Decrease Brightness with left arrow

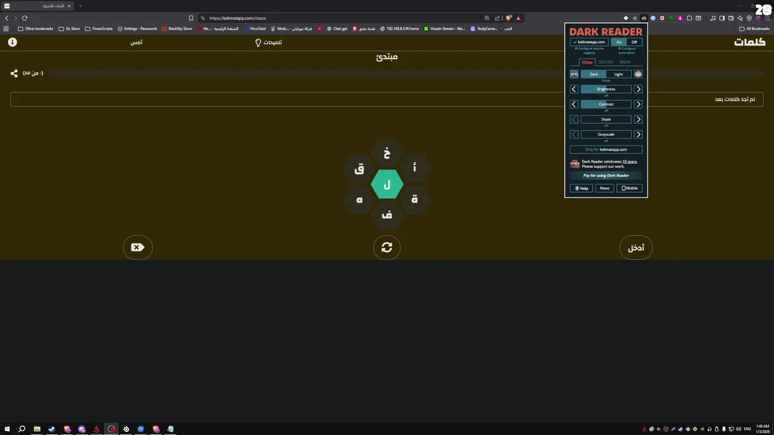click(574, 89)
